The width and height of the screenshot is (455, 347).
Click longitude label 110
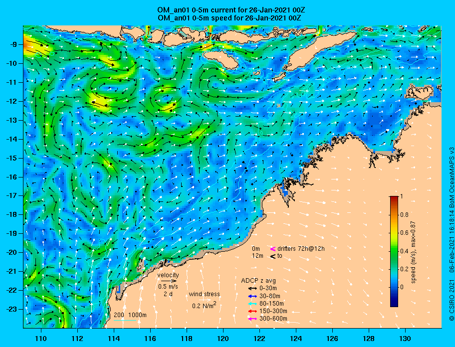point(41,339)
